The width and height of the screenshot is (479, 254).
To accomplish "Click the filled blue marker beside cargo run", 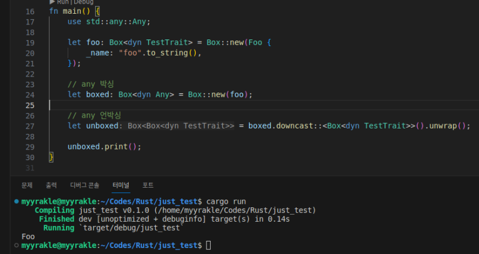I will [x=16, y=201].
